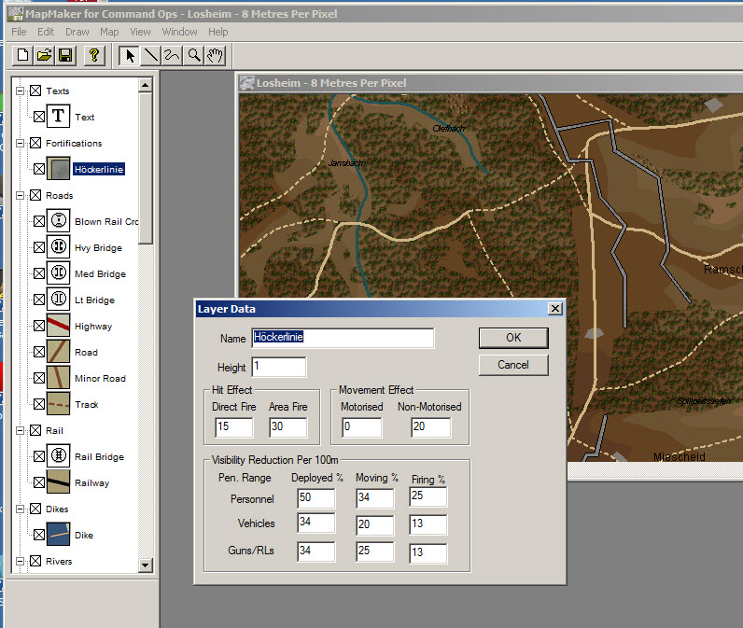Collapse the Fortifications tree group

[x=20, y=144]
